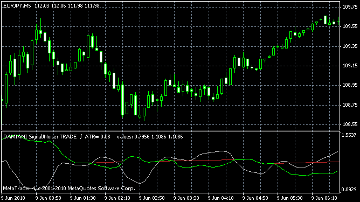Click the 9 Jun 2010 time label
The width and height of the screenshot is (360, 202).
(x=13, y=198)
